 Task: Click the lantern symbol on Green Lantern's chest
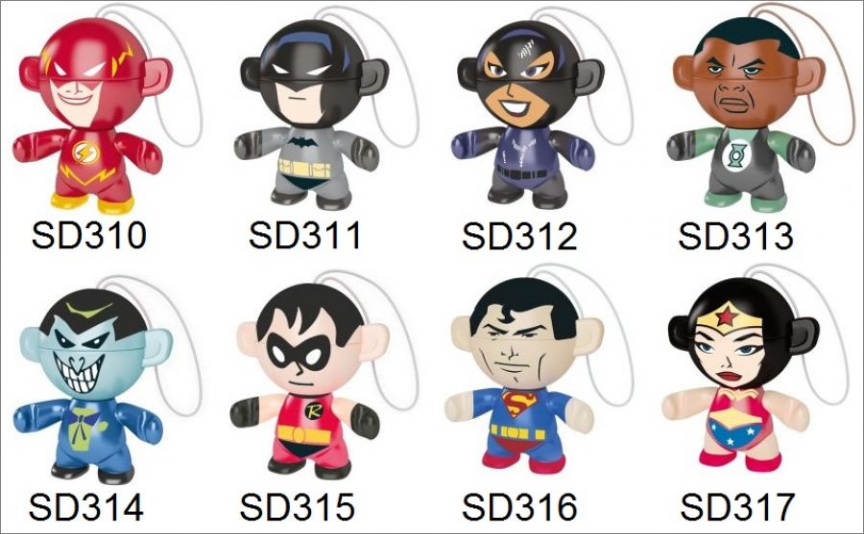736,155
